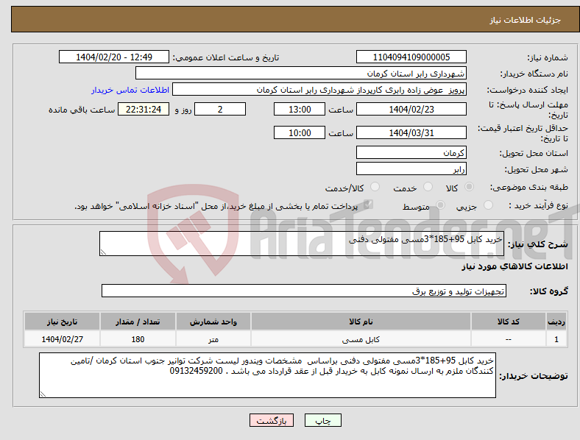580x440 pixels.
Task: Toggle the treasury bonds payment checkbox
Action: 368,205
